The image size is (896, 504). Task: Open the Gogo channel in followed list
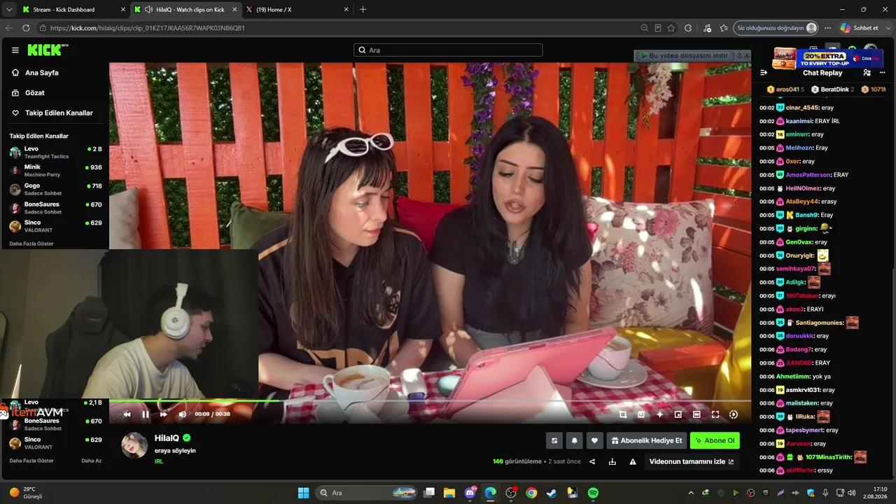point(55,189)
